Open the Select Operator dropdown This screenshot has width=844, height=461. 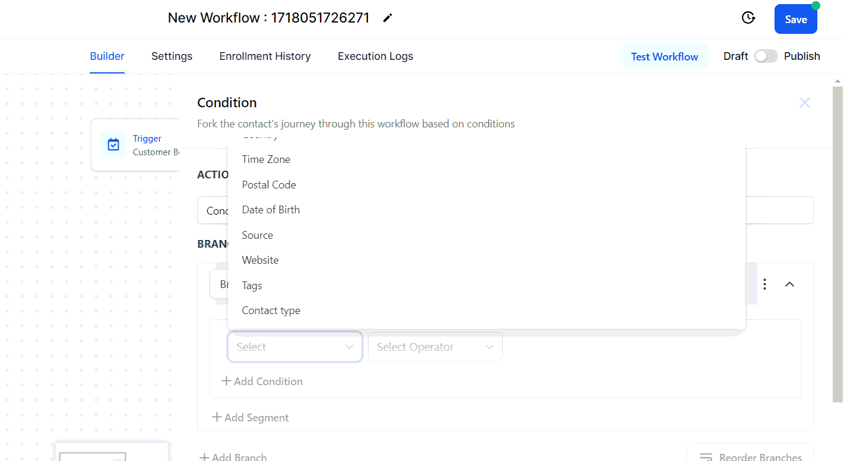[435, 347]
